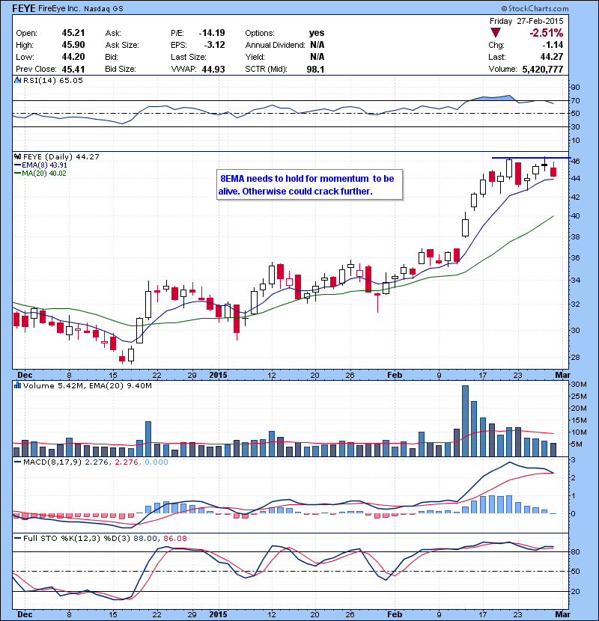Click the 20 tick on stochastic axis
Image resolution: width=599 pixels, height=621 pixels.
tap(575, 591)
